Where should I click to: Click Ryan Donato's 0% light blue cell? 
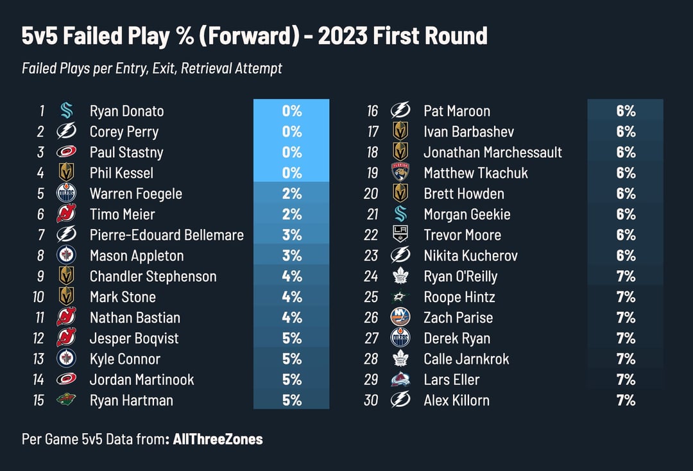(291, 111)
